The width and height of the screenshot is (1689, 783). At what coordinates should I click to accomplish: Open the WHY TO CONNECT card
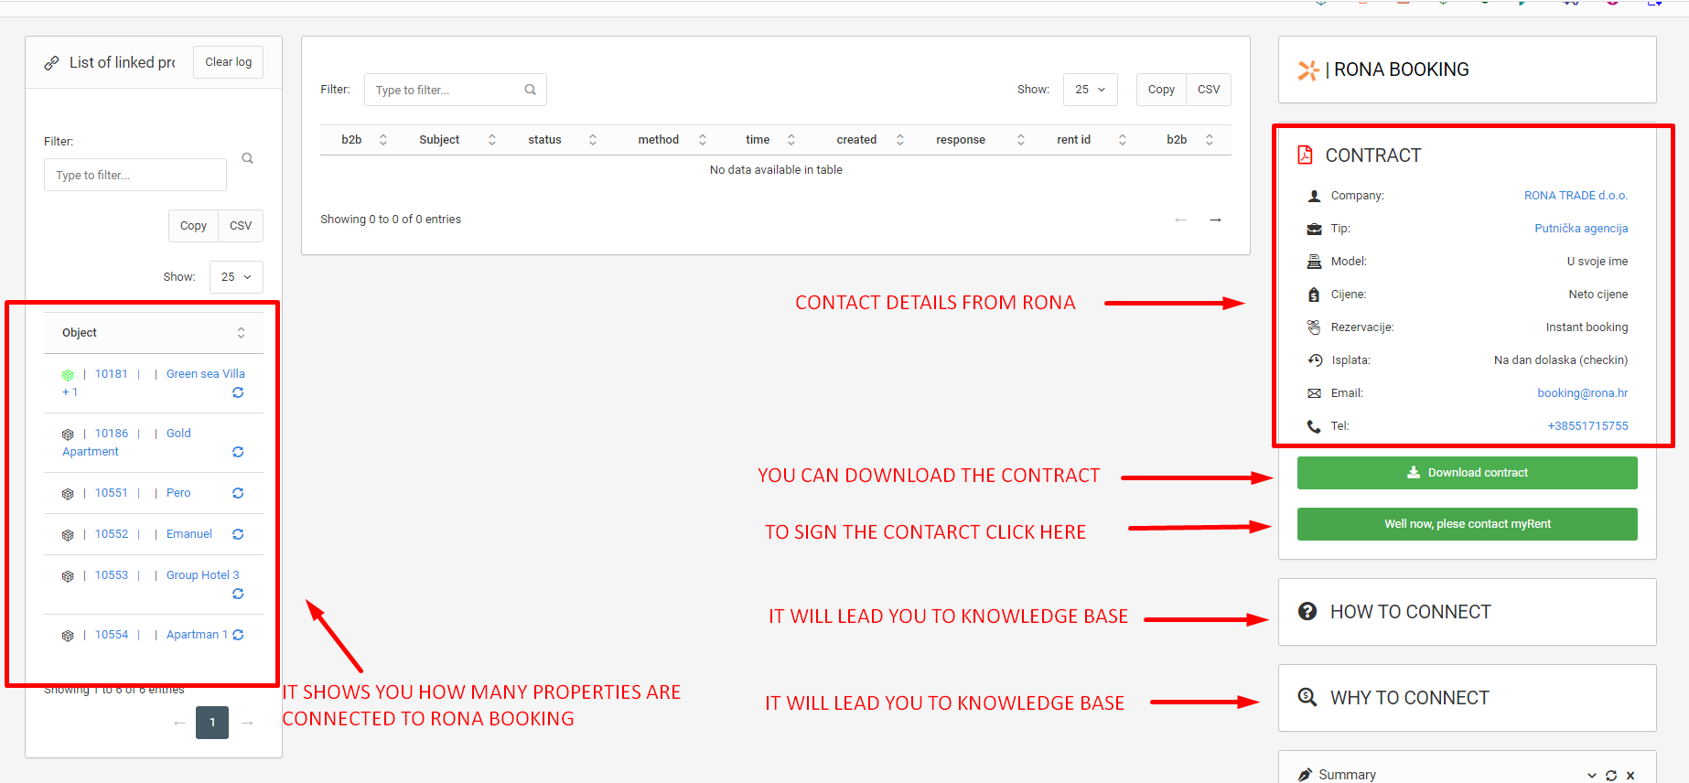tap(1467, 698)
